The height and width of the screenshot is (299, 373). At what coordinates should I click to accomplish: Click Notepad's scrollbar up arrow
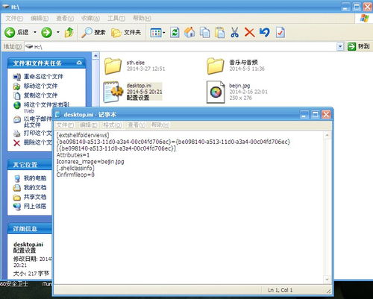pyautogui.click(x=327, y=135)
